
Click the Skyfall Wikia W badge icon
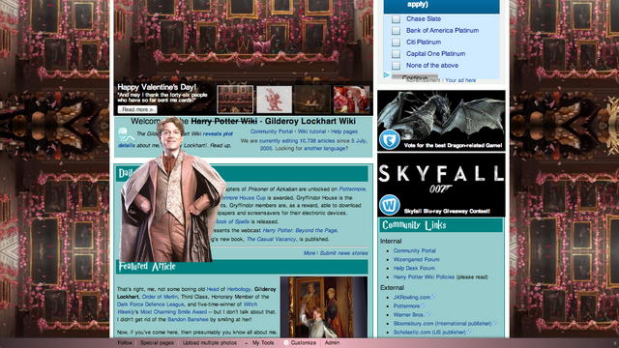[390, 205]
